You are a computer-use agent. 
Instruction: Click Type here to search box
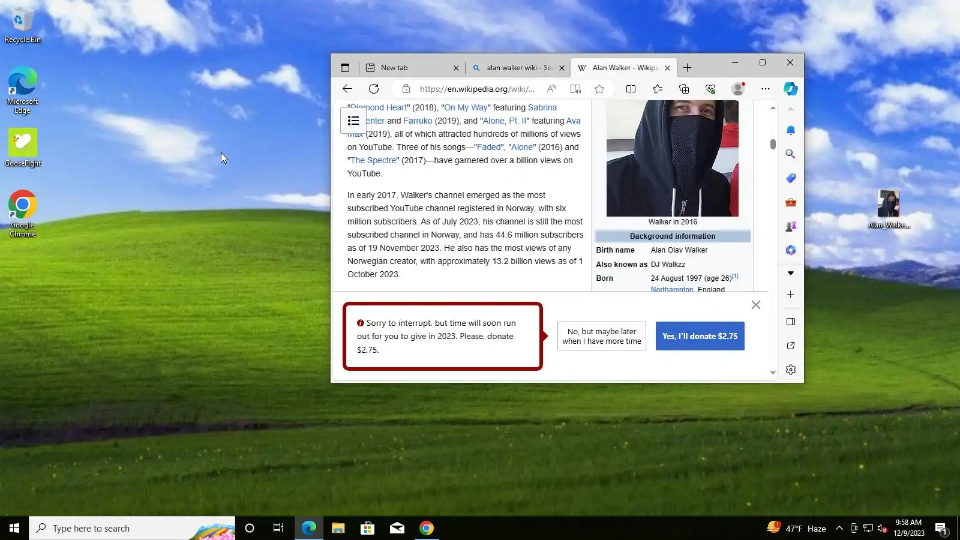coord(132,528)
